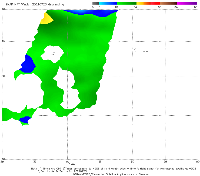
Task: Click the note line 'Data buffer is 24 hrs'
Action: point(62,171)
